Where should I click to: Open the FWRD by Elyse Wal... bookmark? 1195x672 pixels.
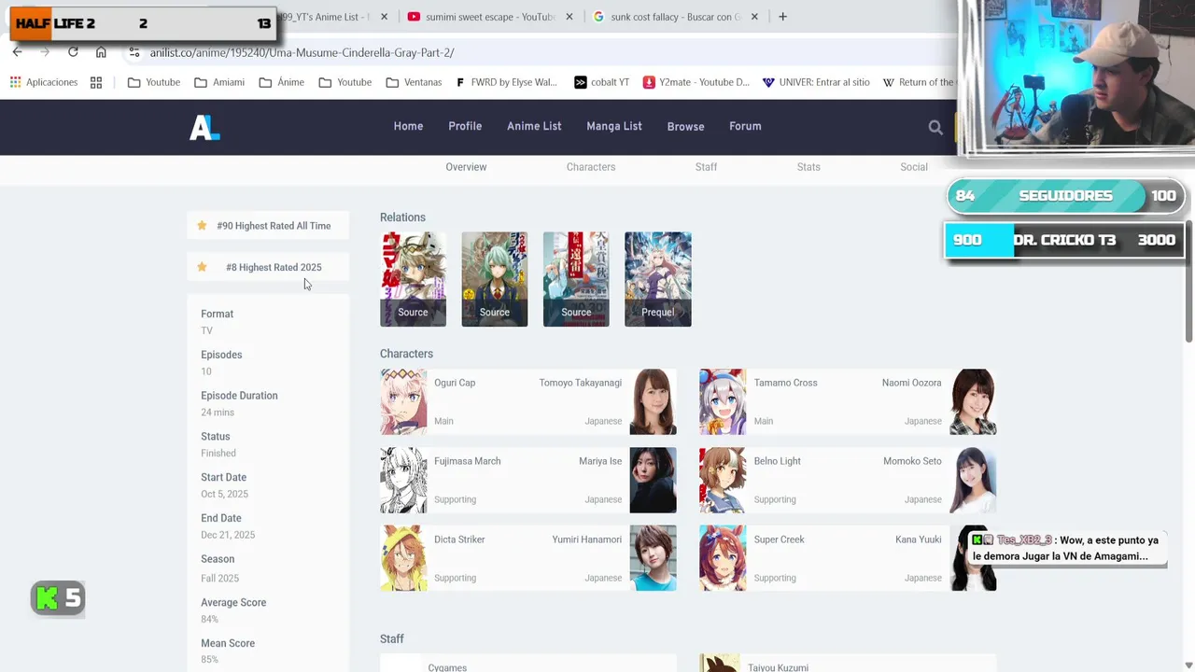pyautogui.click(x=506, y=82)
